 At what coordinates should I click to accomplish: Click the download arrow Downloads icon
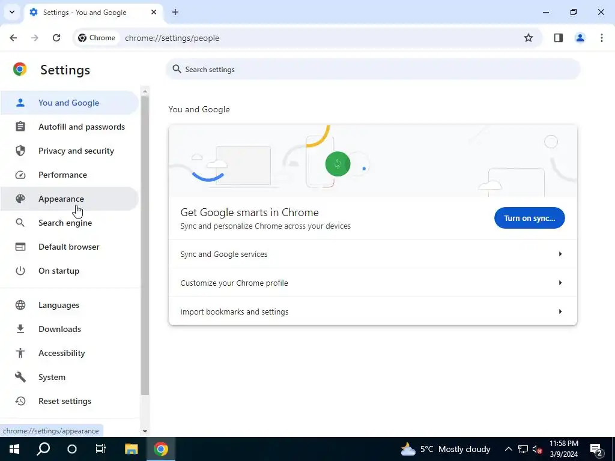20,329
